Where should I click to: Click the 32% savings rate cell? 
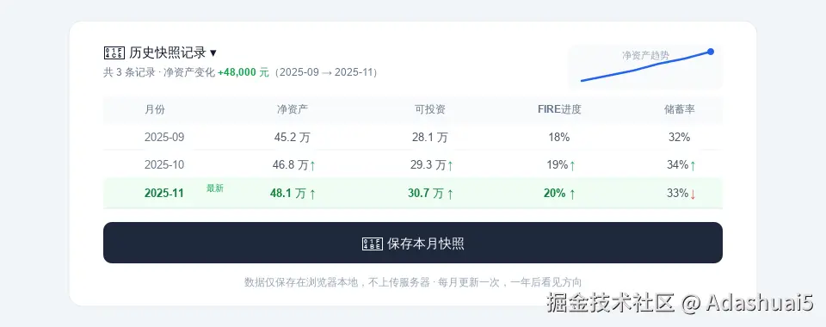tap(679, 138)
